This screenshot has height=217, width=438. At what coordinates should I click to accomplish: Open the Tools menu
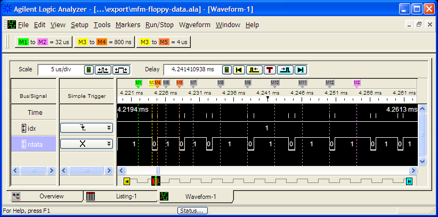[102, 25]
